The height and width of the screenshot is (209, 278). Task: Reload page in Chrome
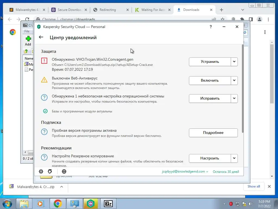click(x=27, y=19)
